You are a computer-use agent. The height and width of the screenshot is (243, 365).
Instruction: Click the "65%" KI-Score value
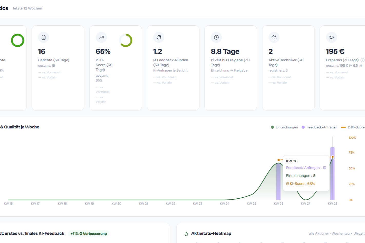(x=103, y=52)
